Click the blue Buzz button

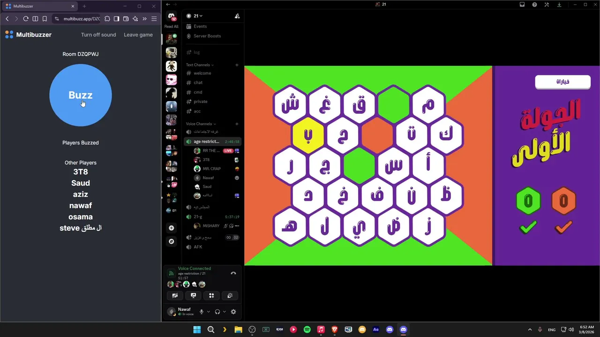click(81, 95)
